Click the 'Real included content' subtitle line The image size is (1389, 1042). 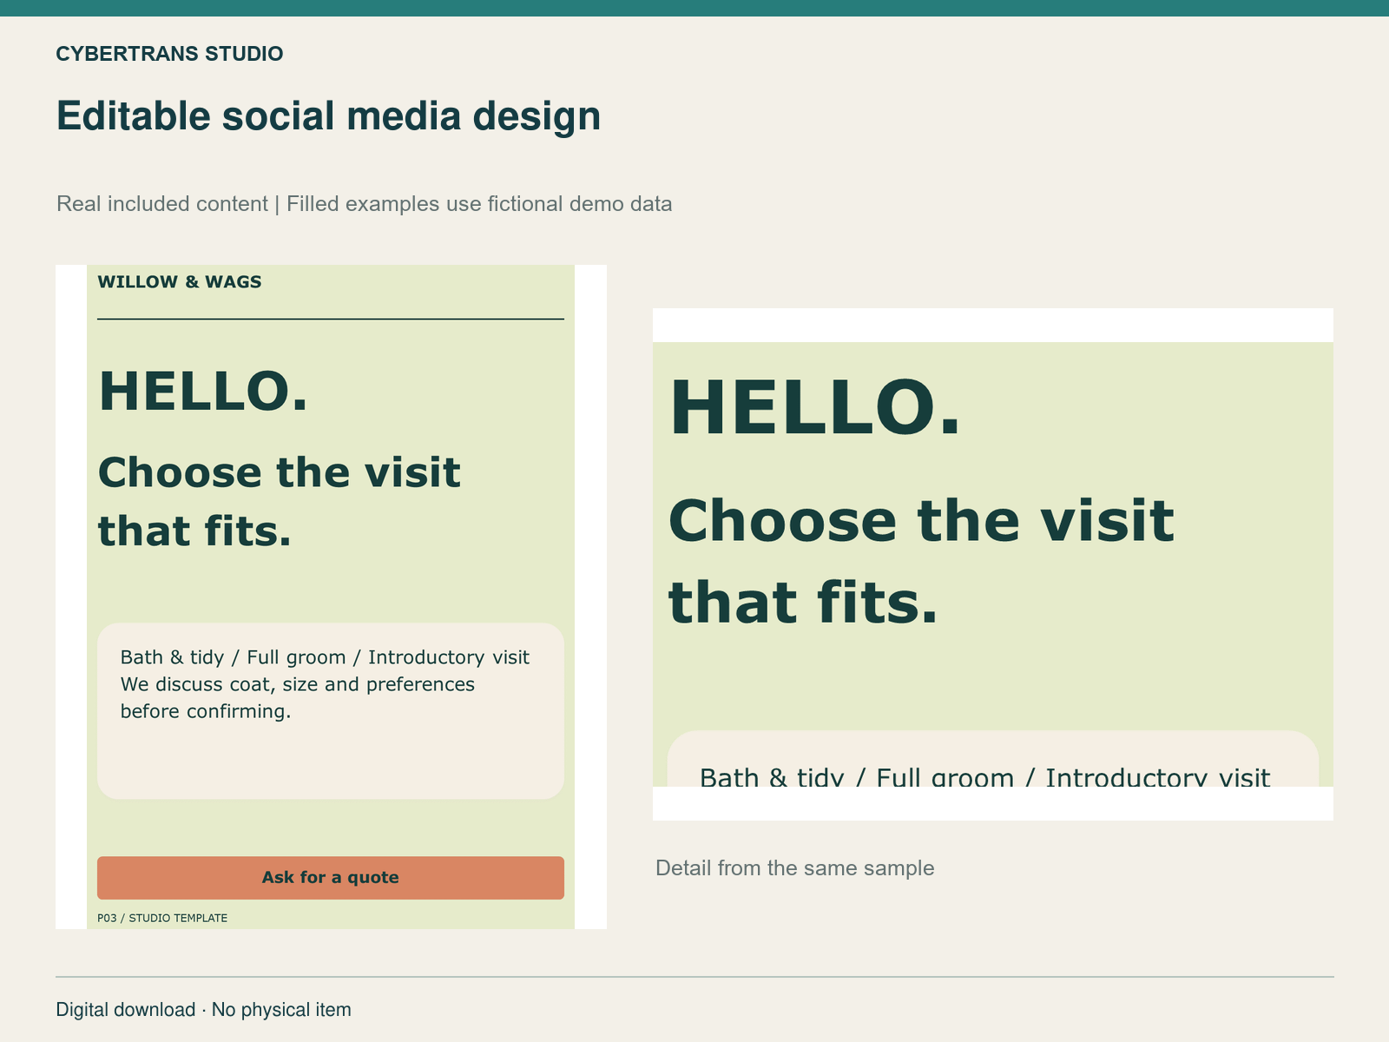coord(364,204)
